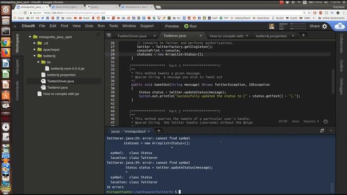
Task: Add a new terminal tab with plus
Action: (x=159, y=131)
